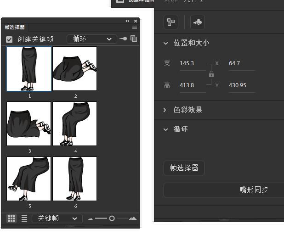The height and width of the screenshot is (235, 284).
Task: Click the large mountains zoom-in icon
Action: (x=133, y=218)
